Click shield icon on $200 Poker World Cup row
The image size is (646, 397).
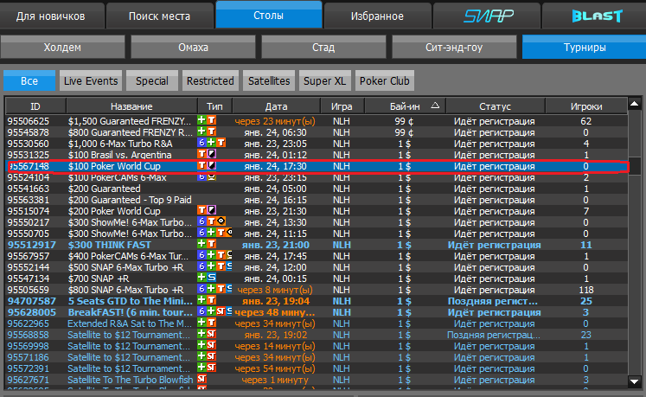click(211, 210)
